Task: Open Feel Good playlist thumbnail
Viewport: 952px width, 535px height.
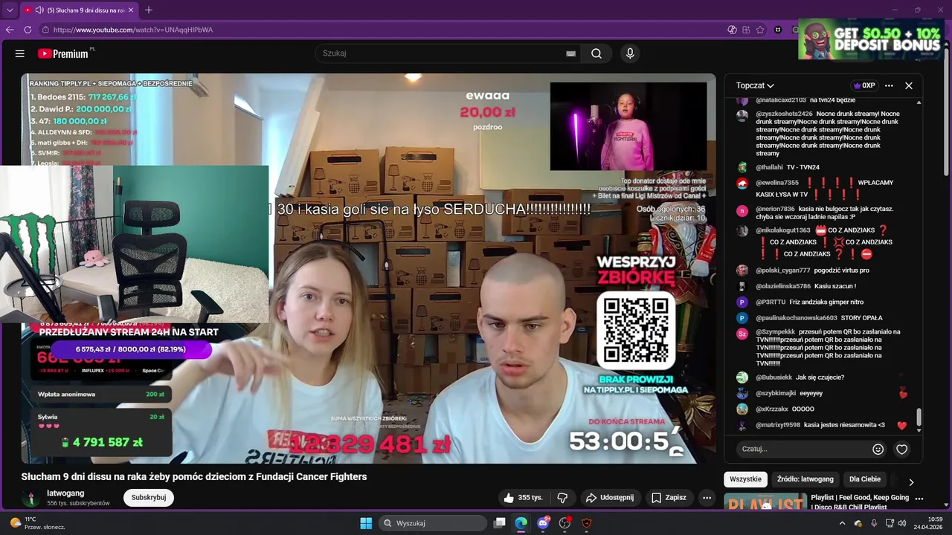Action: click(x=765, y=502)
